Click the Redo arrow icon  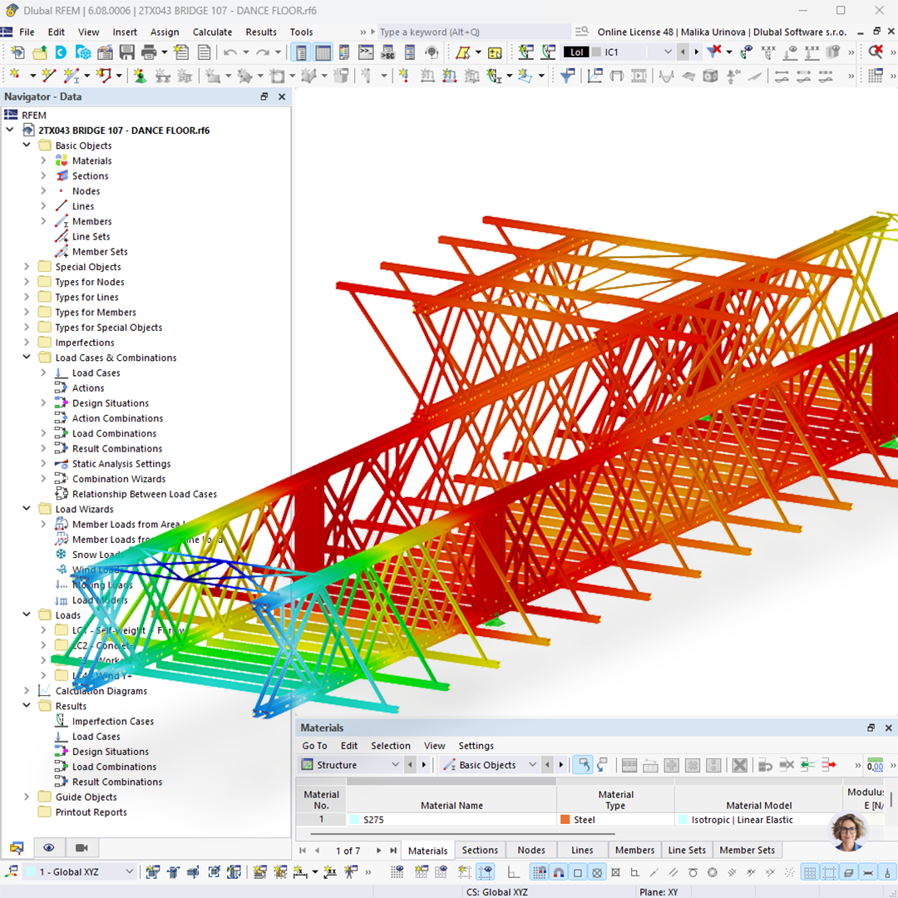point(262,52)
